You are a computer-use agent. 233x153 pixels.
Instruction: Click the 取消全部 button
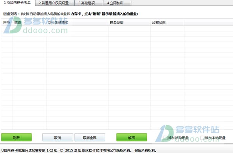point(90,137)
